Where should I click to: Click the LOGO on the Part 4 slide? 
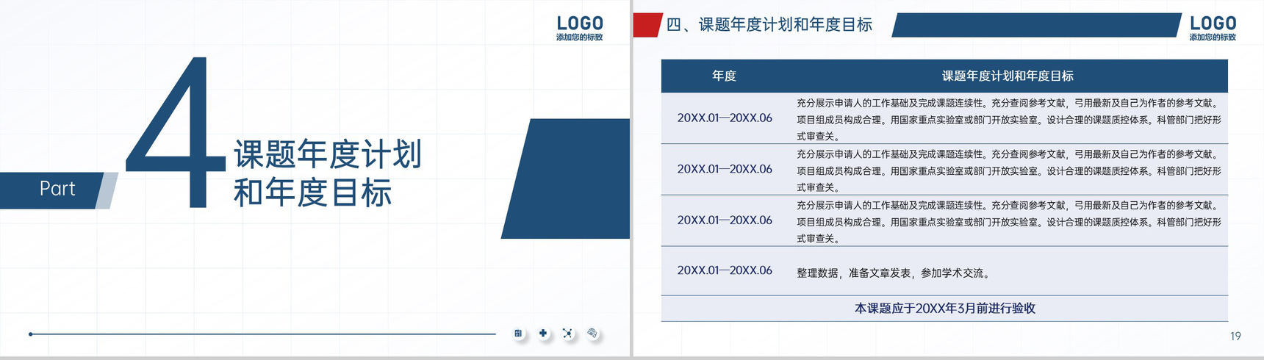tap(580, 24)
